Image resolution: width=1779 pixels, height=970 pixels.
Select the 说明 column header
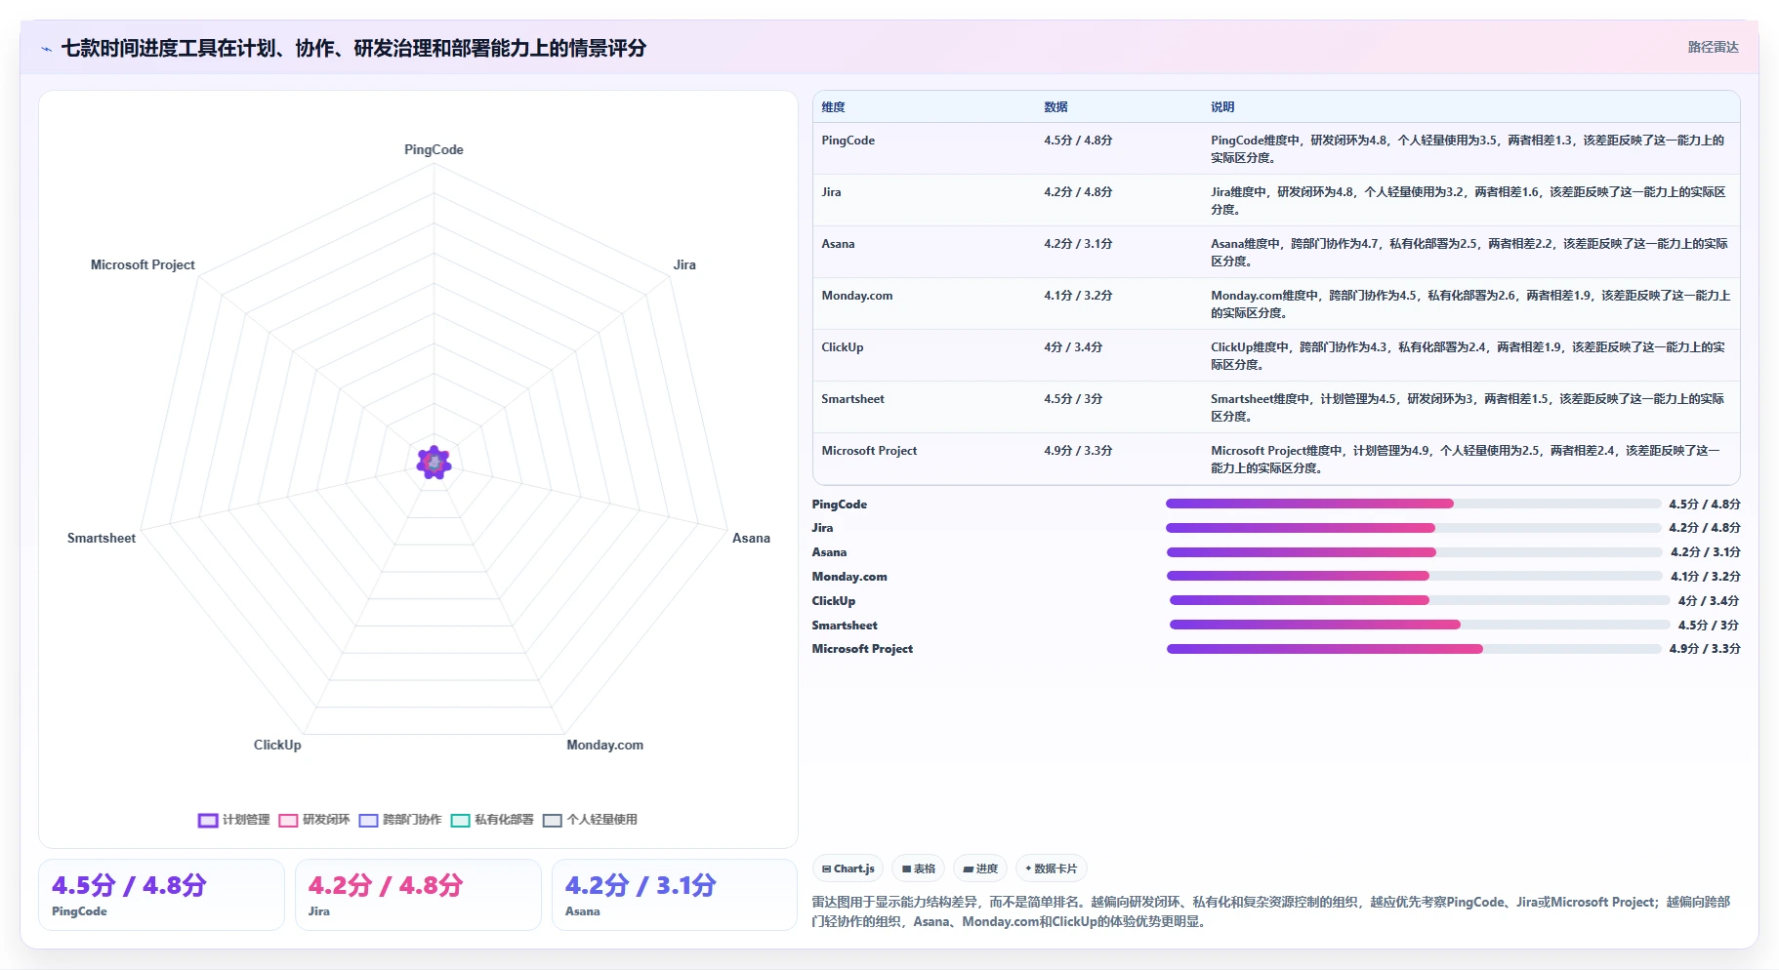click(1222, 107)
